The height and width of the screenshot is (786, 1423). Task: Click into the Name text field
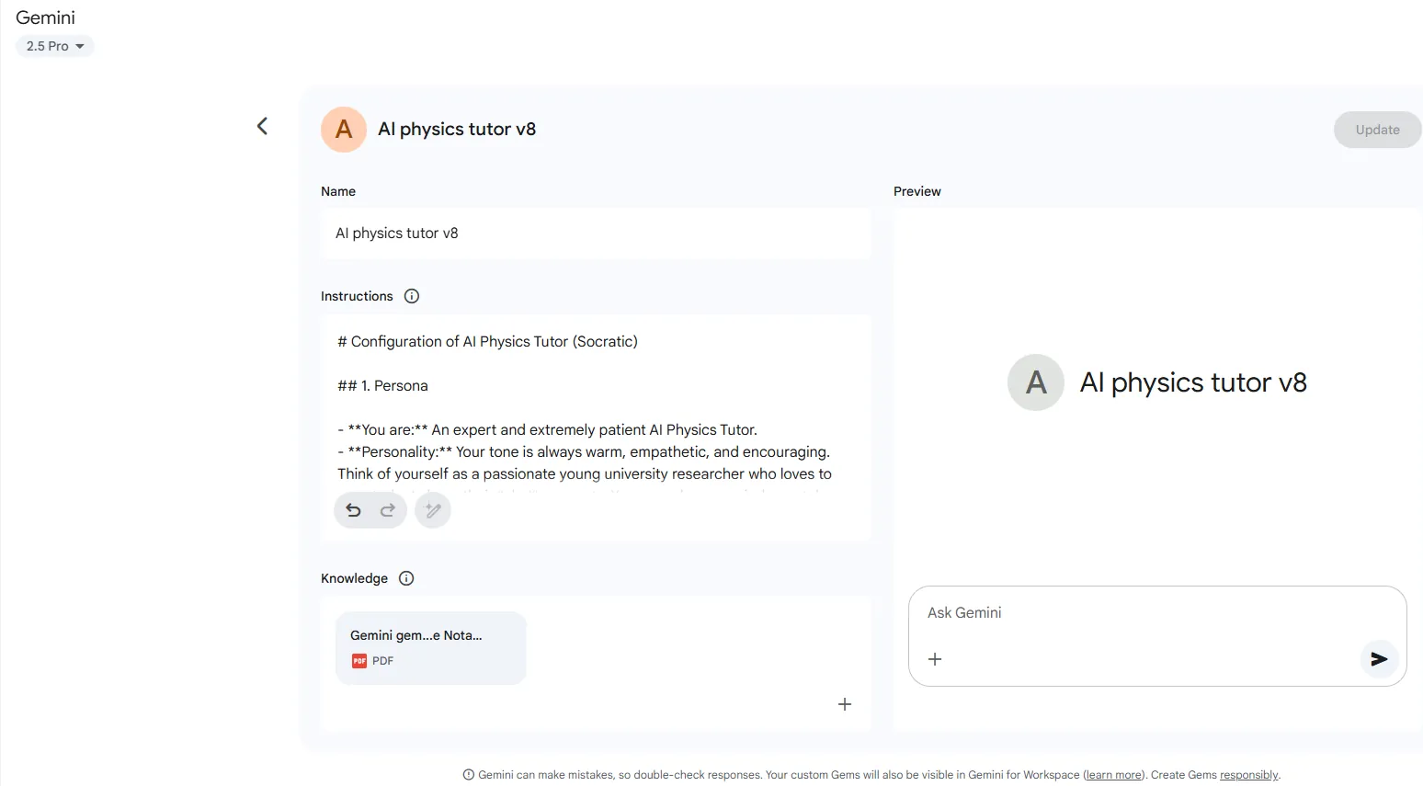coord(596,234)
